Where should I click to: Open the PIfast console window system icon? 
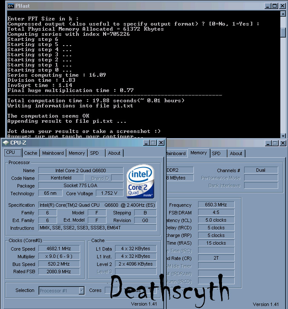[11, 6]
